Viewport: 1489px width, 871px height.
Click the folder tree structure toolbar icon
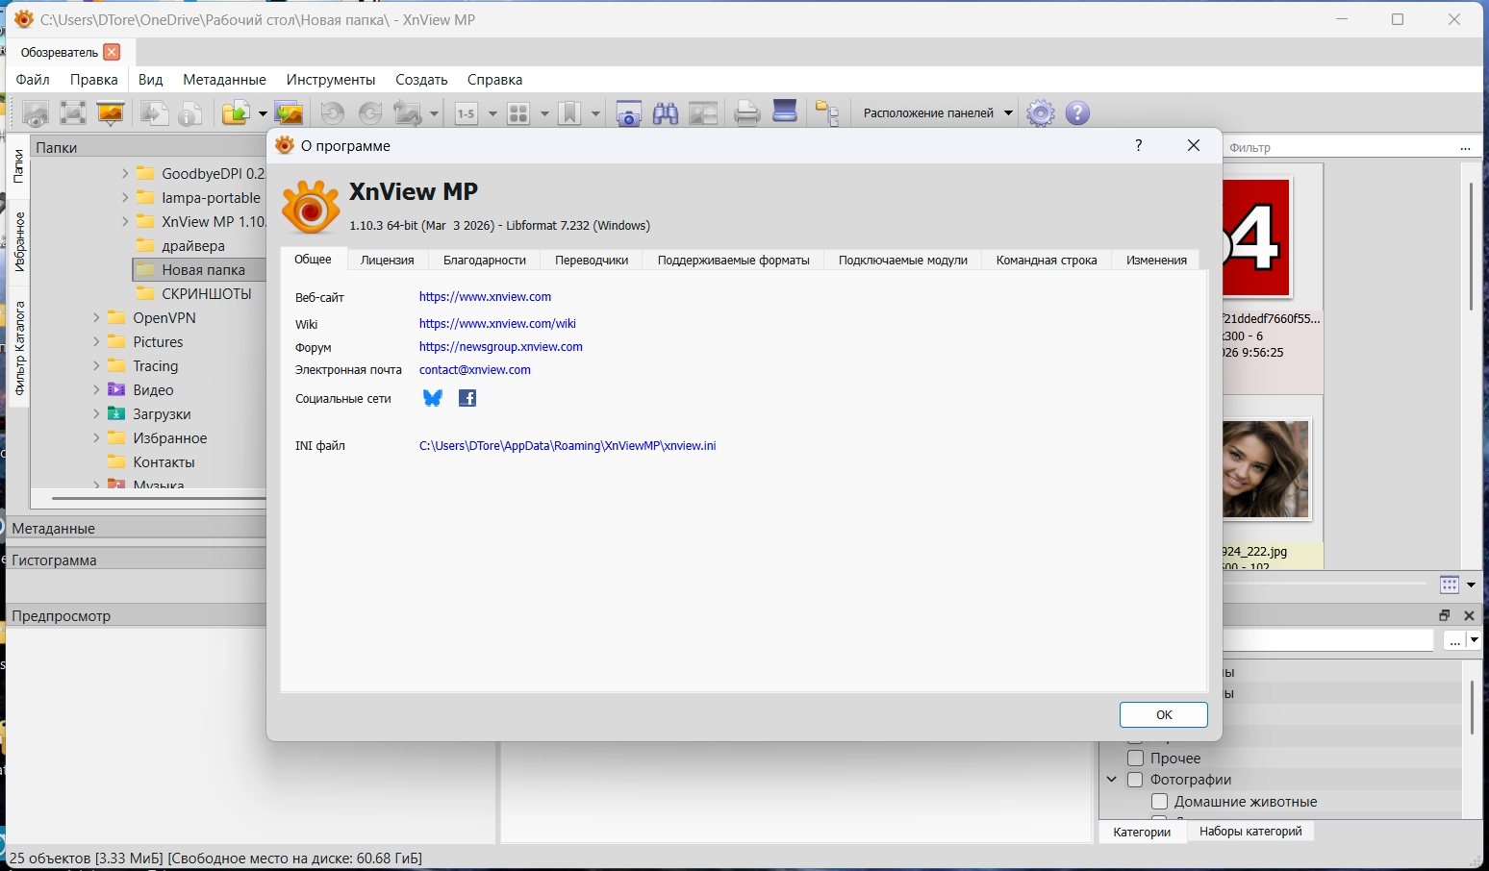coord(827,113)
